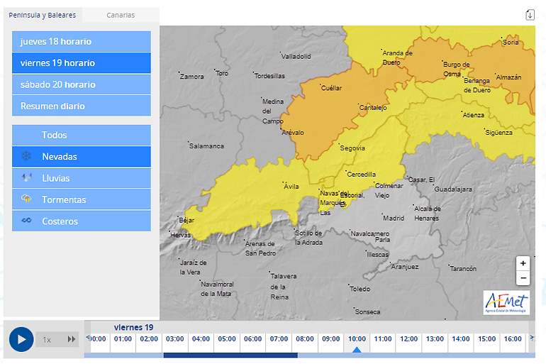Jump to 09:00 on the timeline
546x364 pixels.
click(x=331, y=339)
